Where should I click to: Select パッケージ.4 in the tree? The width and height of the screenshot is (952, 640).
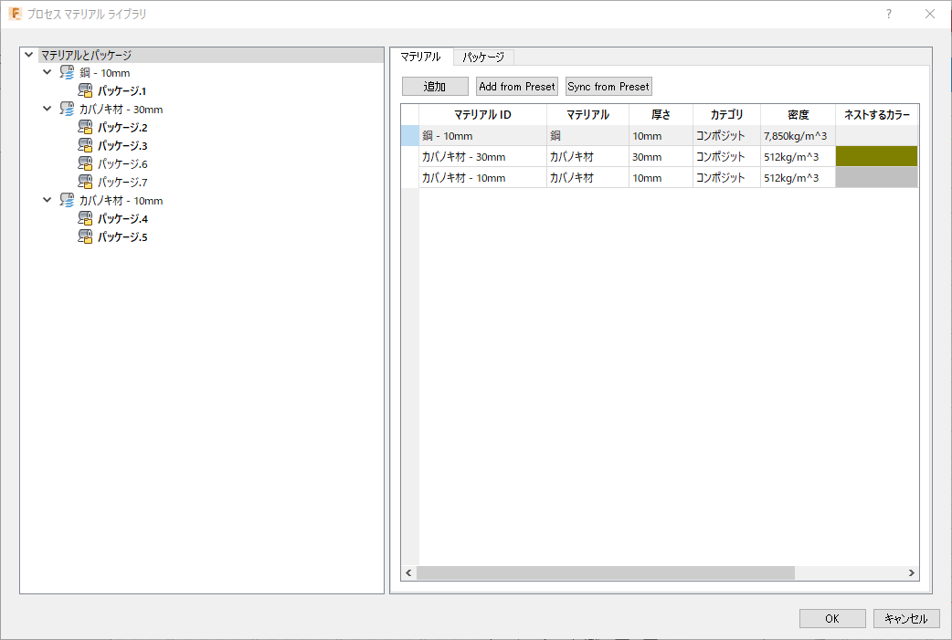click(122, 218)
